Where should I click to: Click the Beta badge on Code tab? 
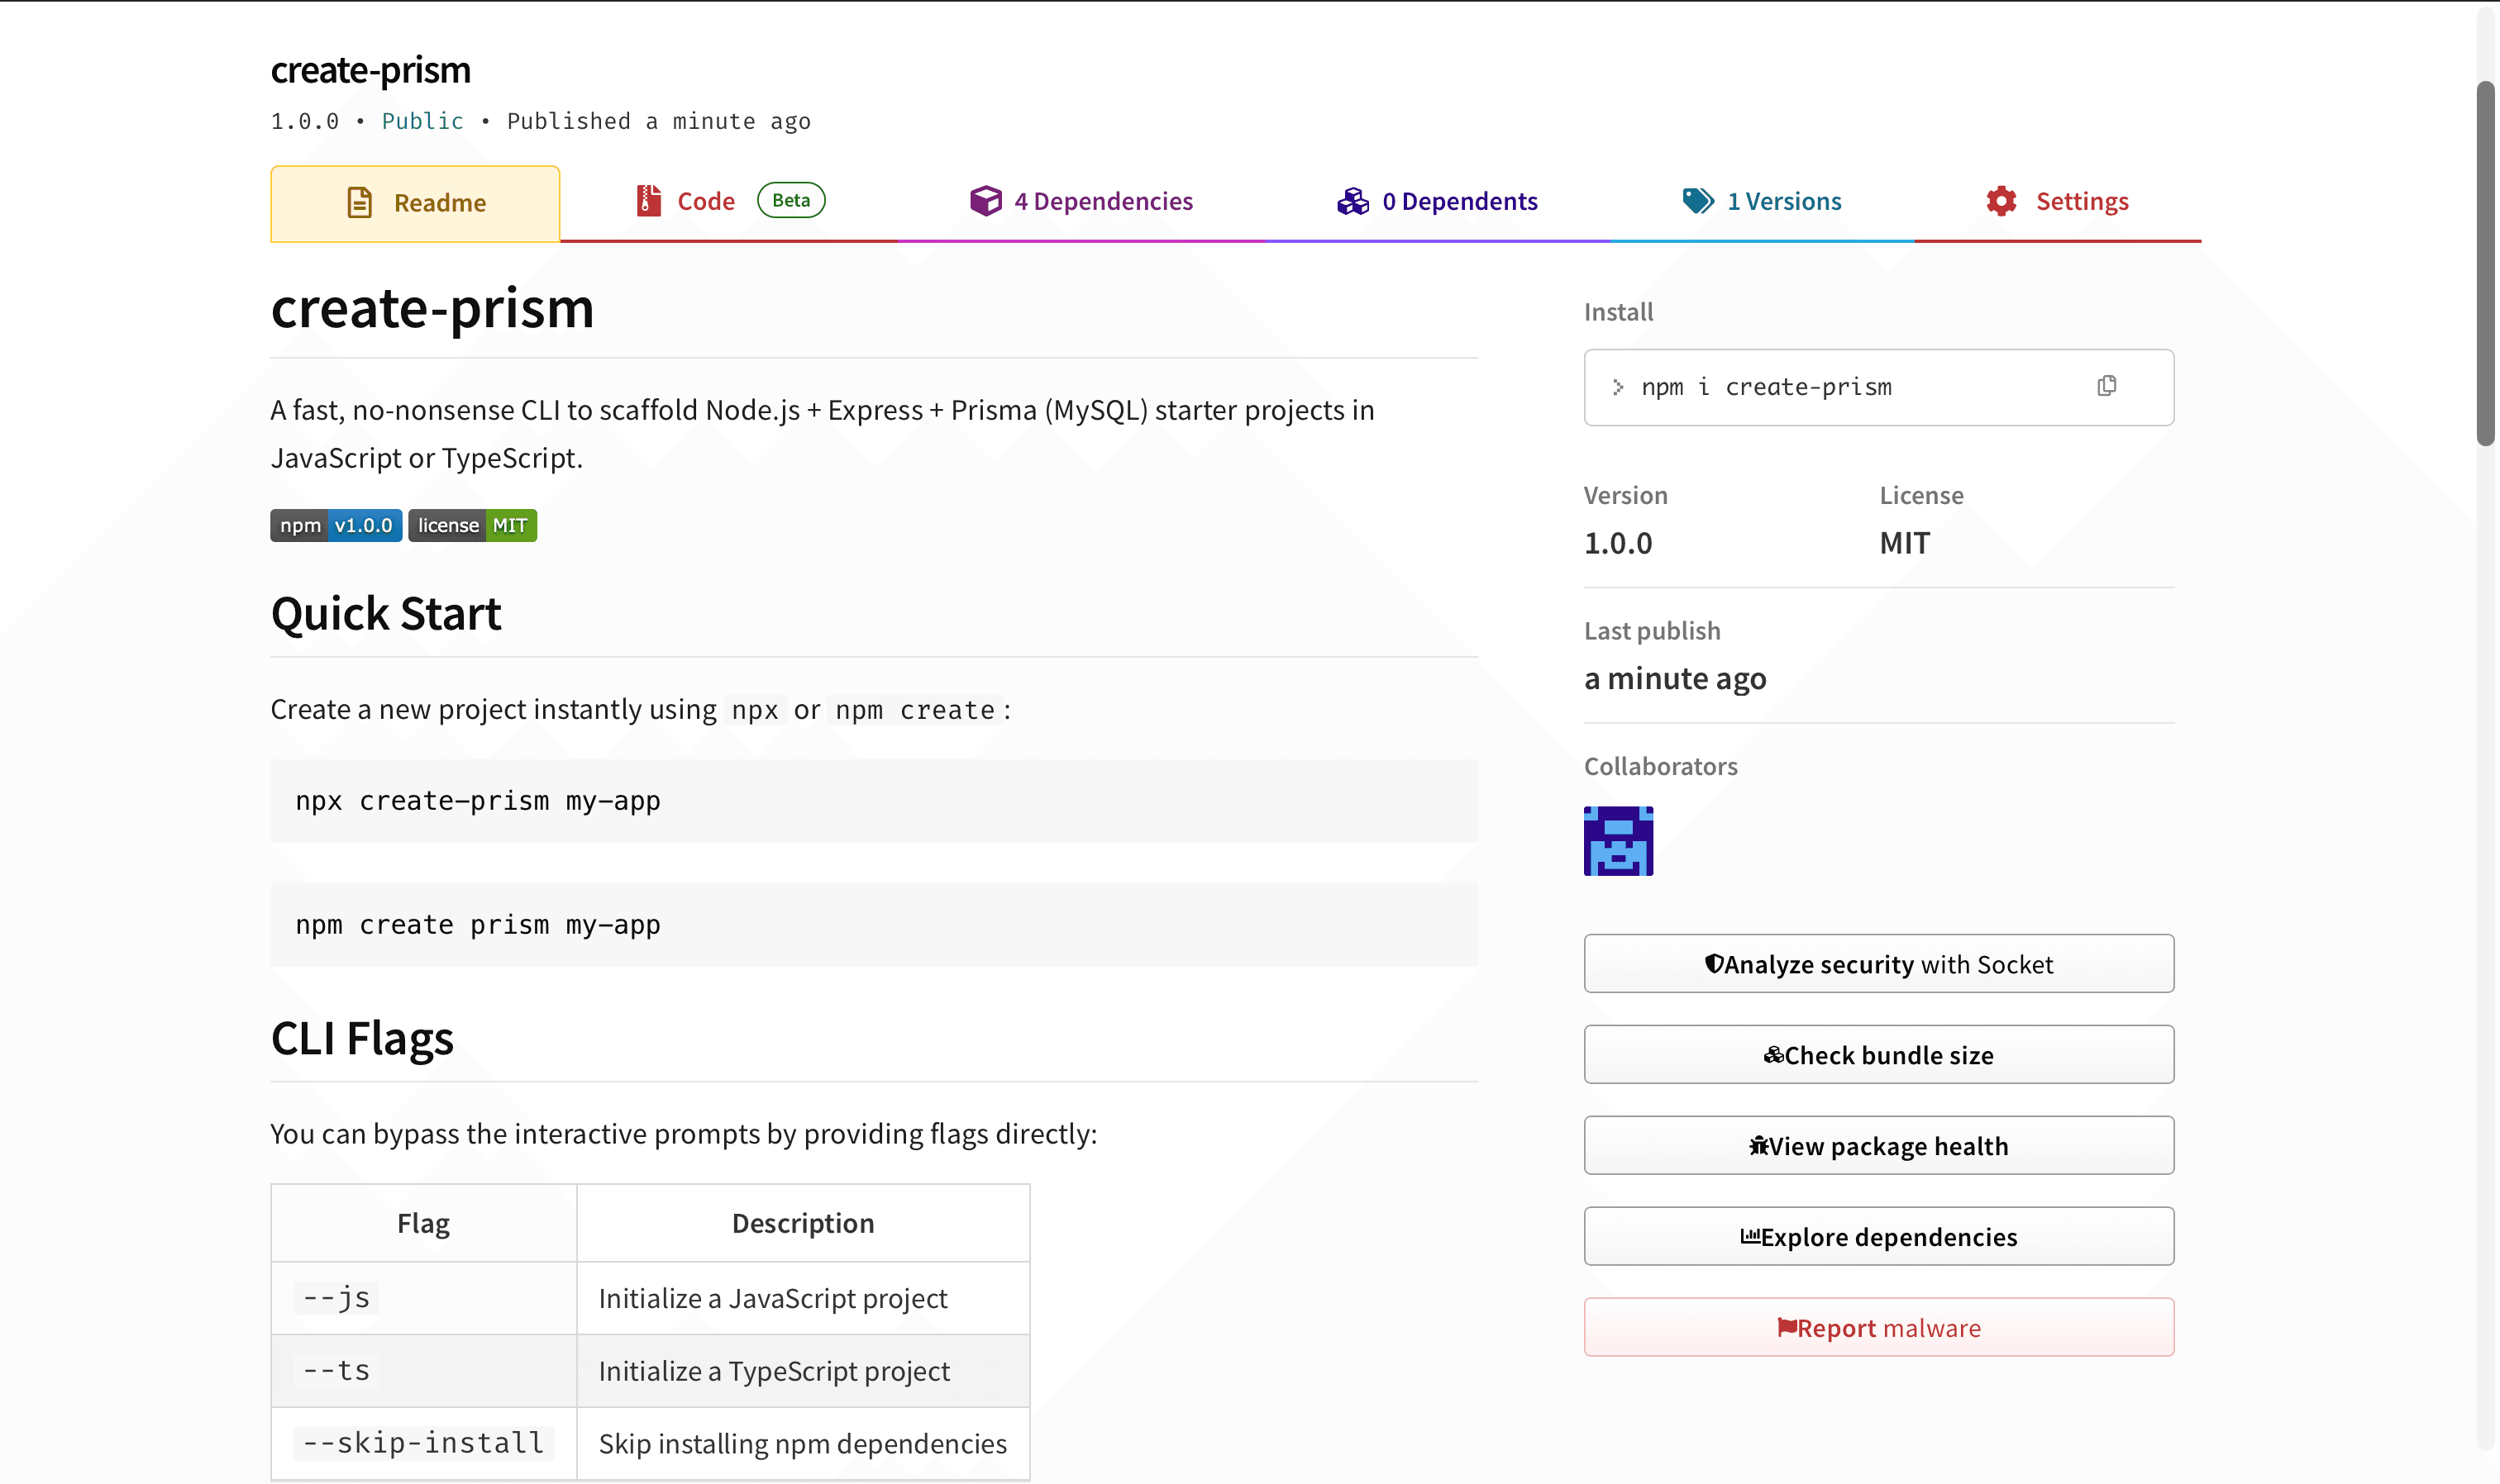point(790,200)
